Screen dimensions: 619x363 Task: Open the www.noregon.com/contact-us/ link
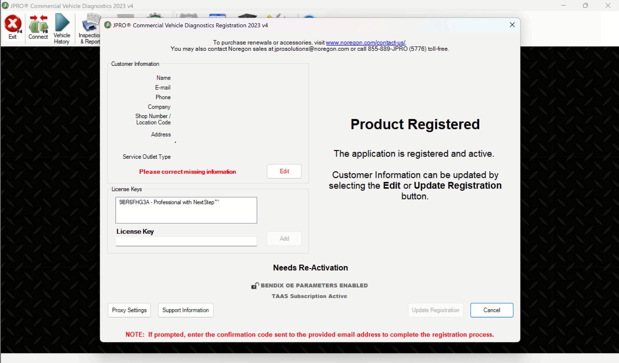pos(365,42)
